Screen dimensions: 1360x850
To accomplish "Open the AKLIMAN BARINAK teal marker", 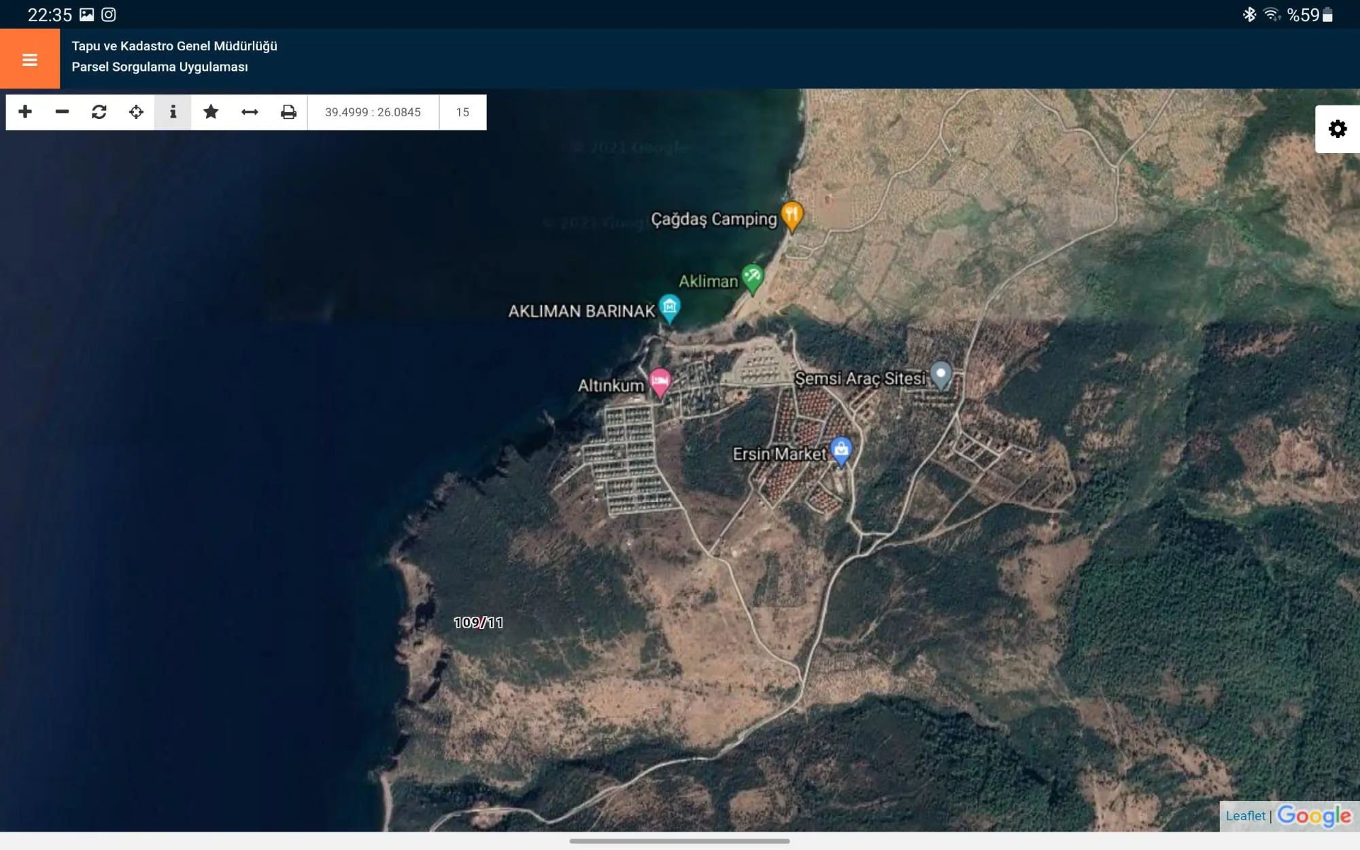I will click(670, 308).
